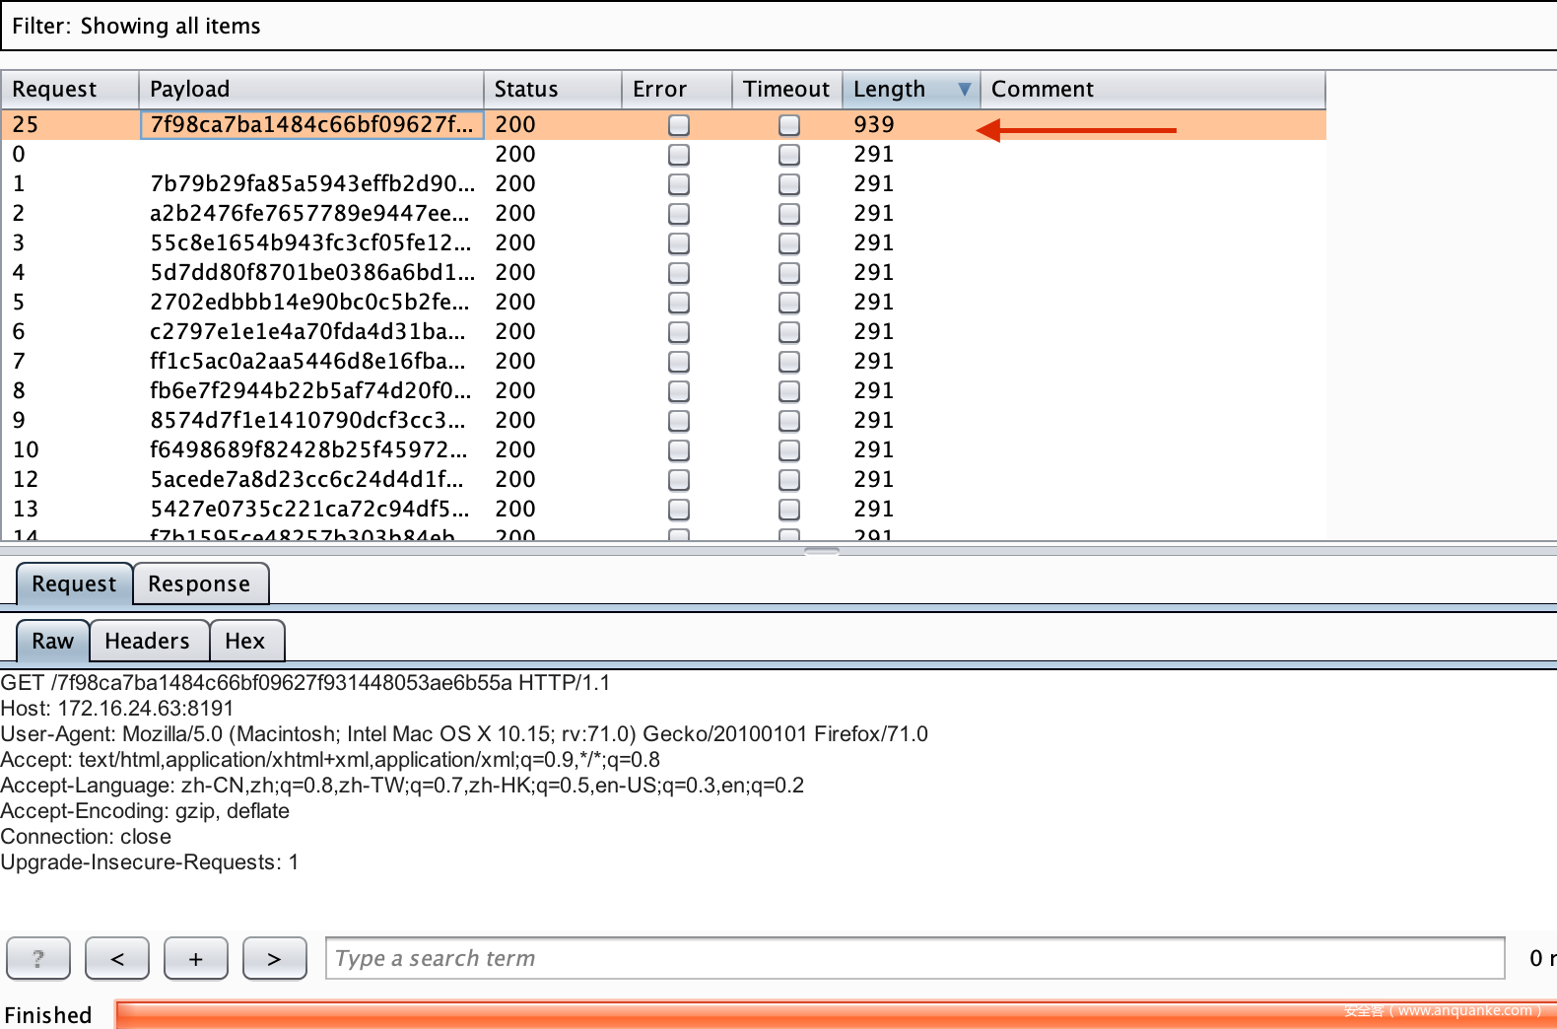
Task: Sort by the Payload column header
Action: click(x=310, y=90)
